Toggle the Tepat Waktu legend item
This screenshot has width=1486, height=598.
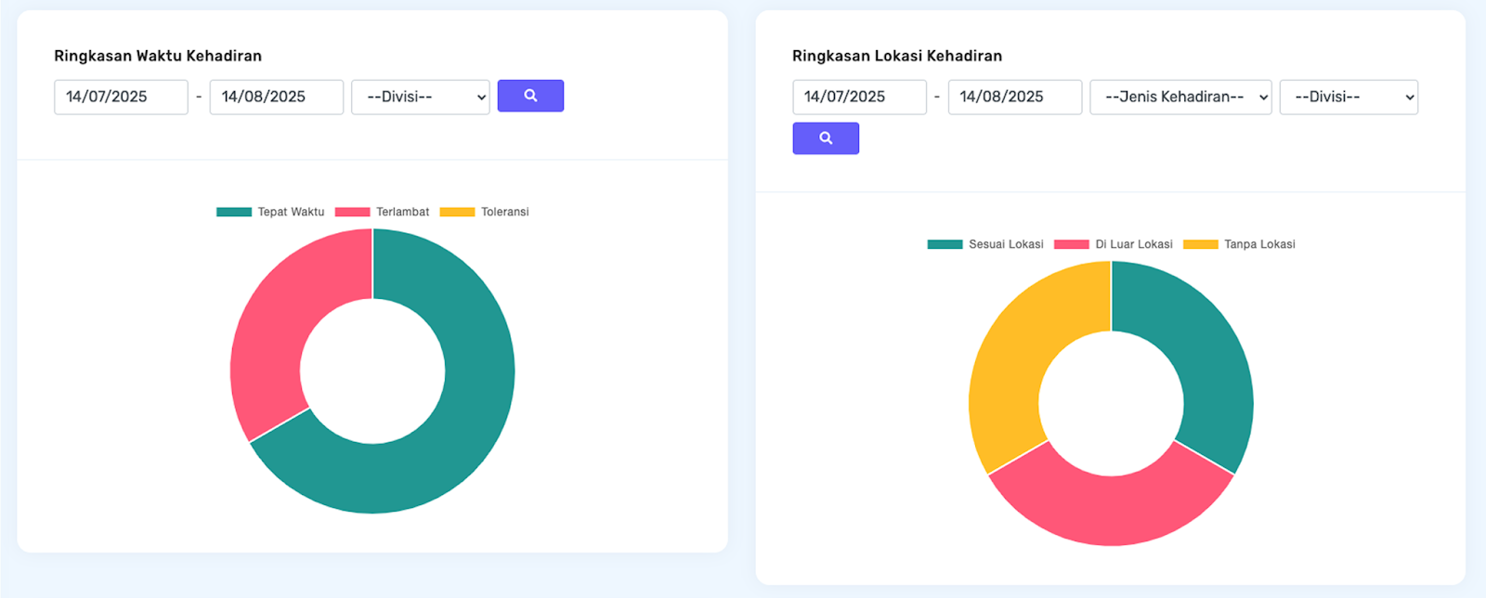click(270, 212)
